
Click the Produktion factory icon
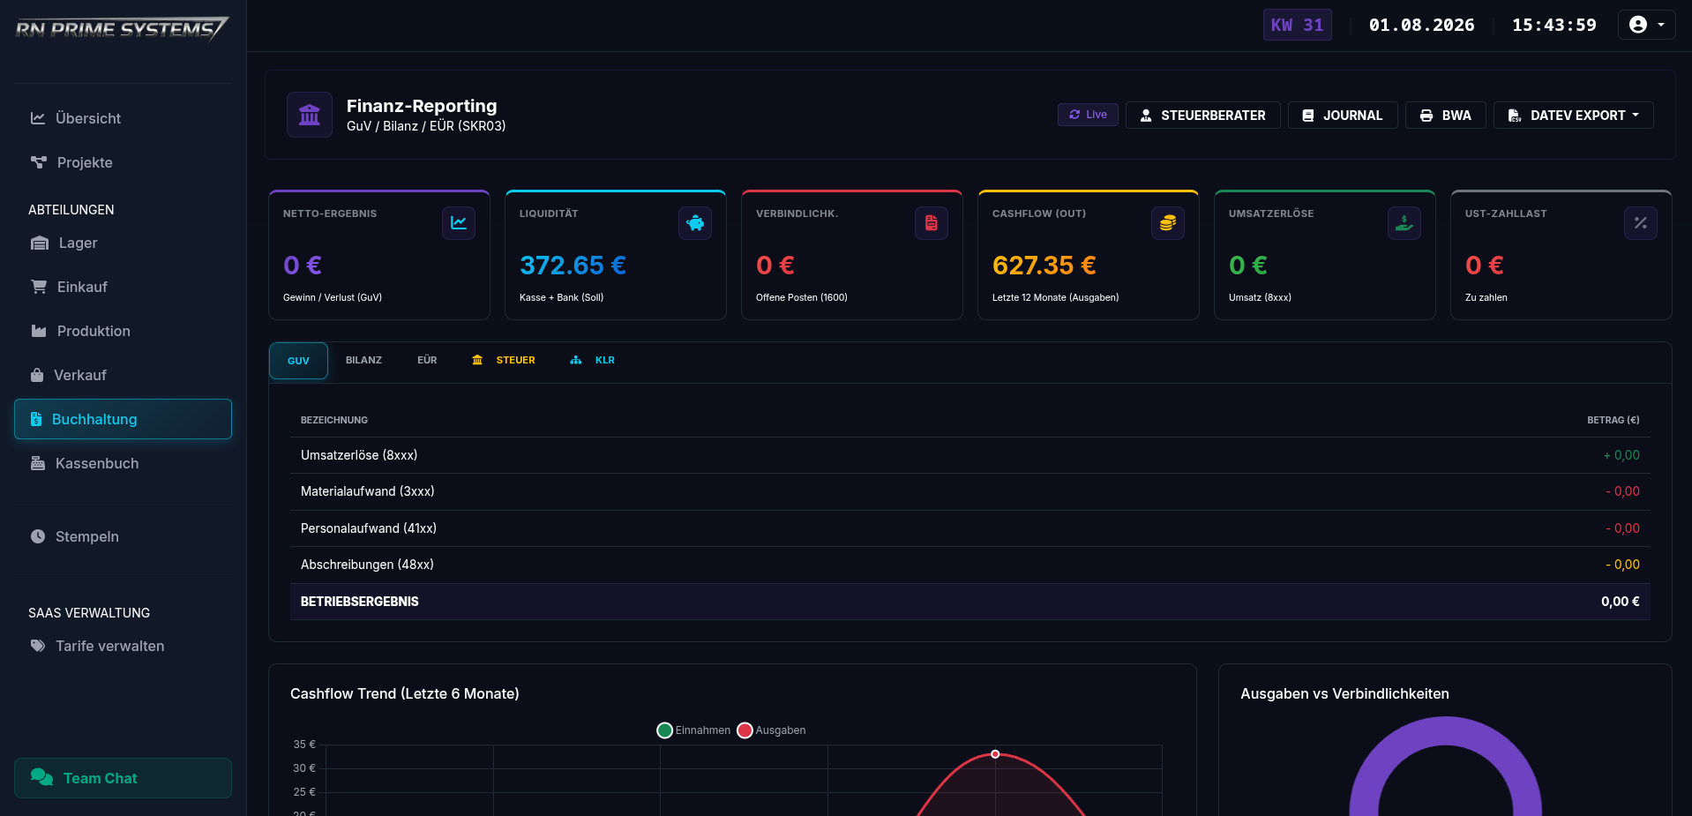[39, 331]
